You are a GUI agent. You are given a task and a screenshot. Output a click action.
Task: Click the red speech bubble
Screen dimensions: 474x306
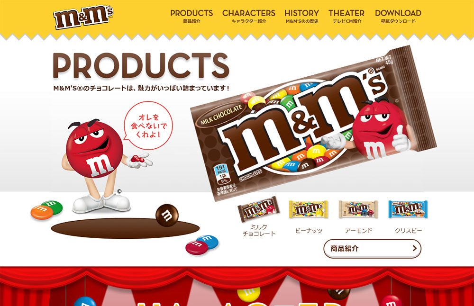click(148, 126)
